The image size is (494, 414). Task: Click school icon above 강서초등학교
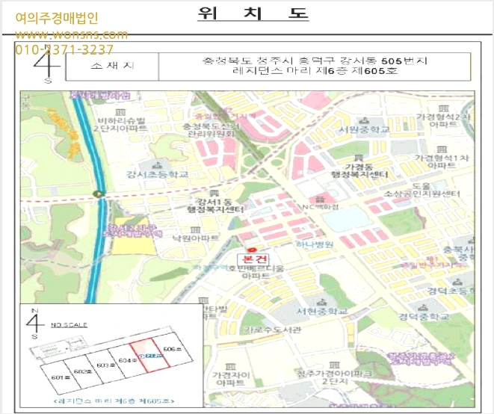(157, 165)
